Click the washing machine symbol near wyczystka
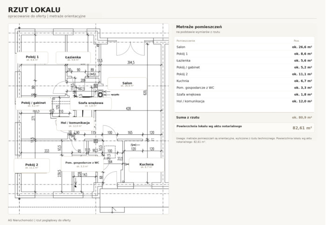 (101, 93)
